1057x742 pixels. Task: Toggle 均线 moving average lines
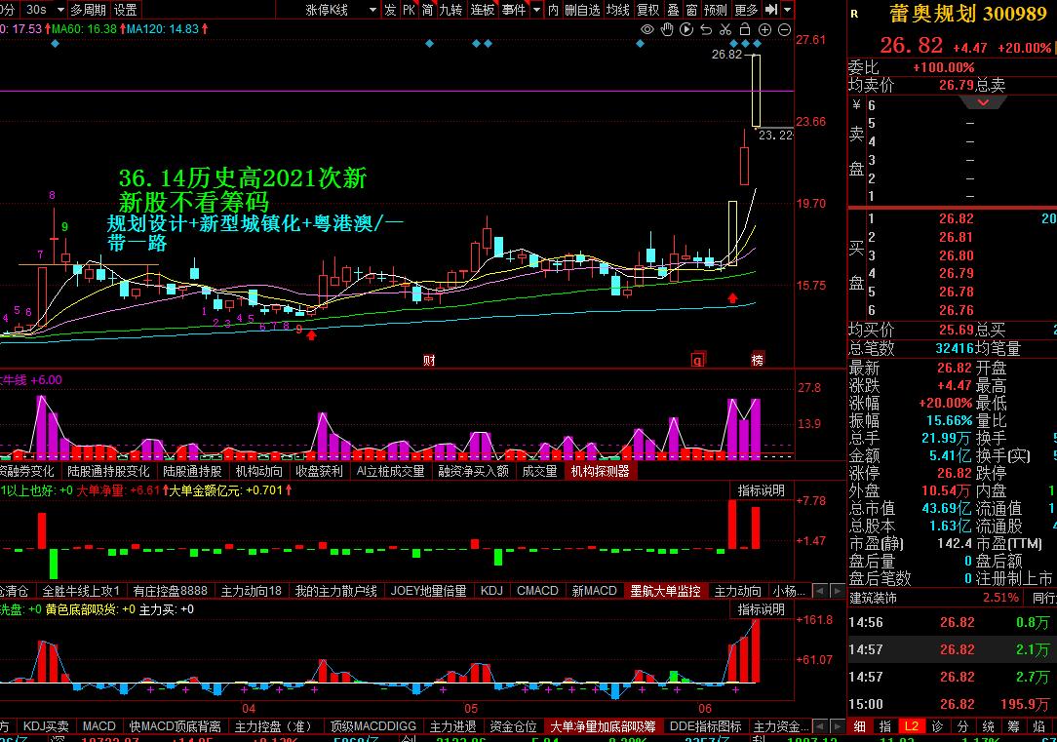click(617, 10)
